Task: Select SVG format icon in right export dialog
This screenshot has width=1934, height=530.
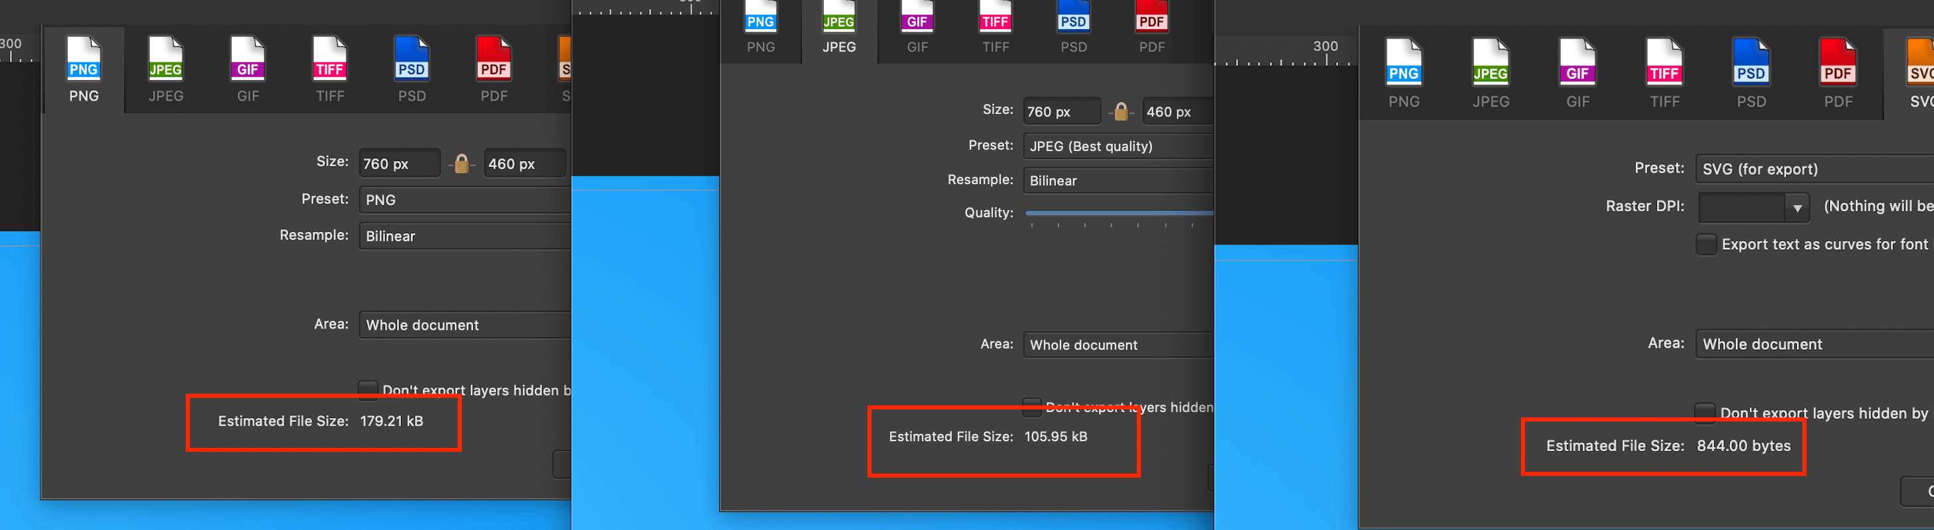Action: coord(1921,62)
